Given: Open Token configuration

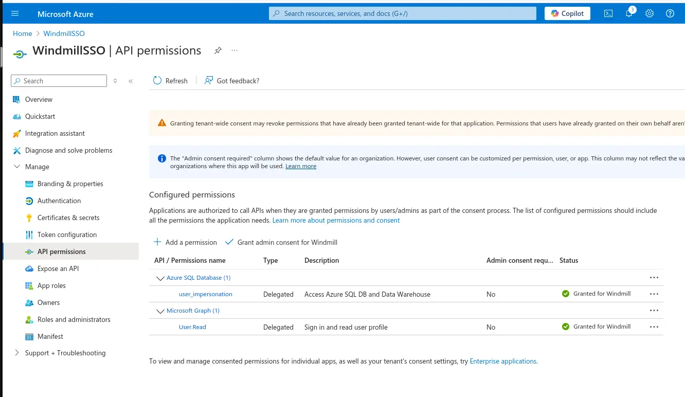Looking at the screenshot, I should [67, 234].
